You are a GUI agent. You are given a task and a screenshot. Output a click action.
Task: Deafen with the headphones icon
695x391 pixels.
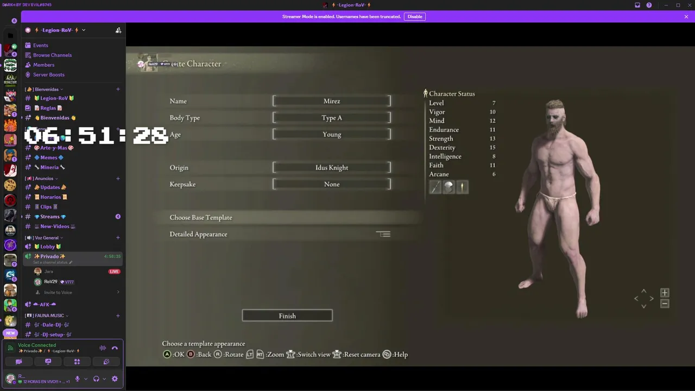(x=96, y=379)
